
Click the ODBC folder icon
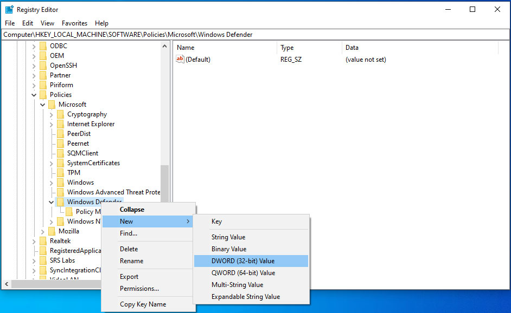43,46
